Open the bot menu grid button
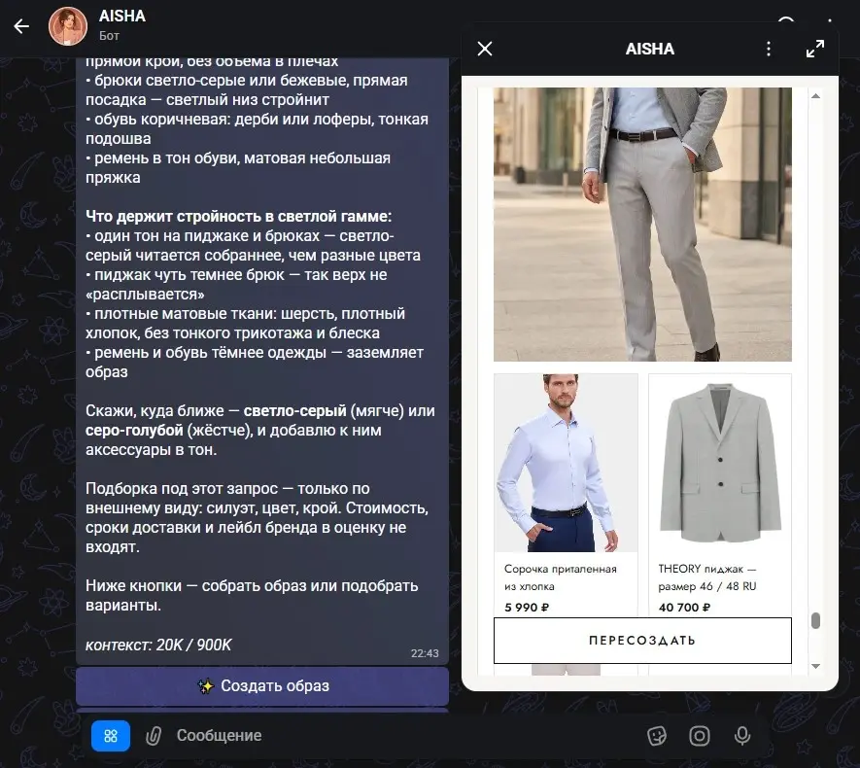 point(111,736)
